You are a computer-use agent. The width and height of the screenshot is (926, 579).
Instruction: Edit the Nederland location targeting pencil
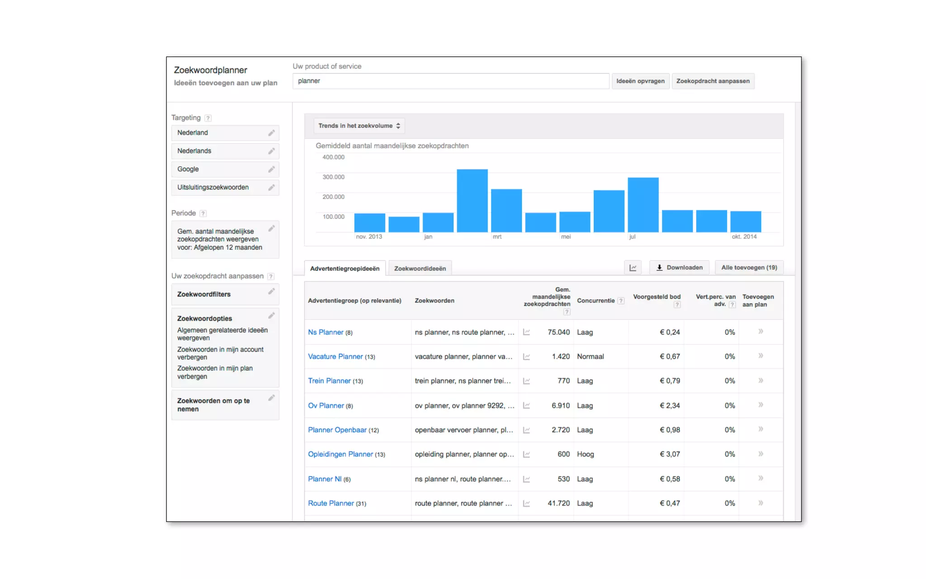point(271,133)
